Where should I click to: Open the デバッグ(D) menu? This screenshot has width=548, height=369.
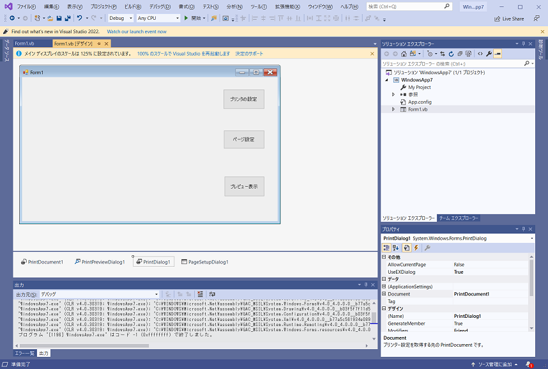[x=160, y=6]
